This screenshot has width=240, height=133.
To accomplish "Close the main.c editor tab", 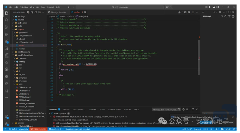I will coord(85,12).
